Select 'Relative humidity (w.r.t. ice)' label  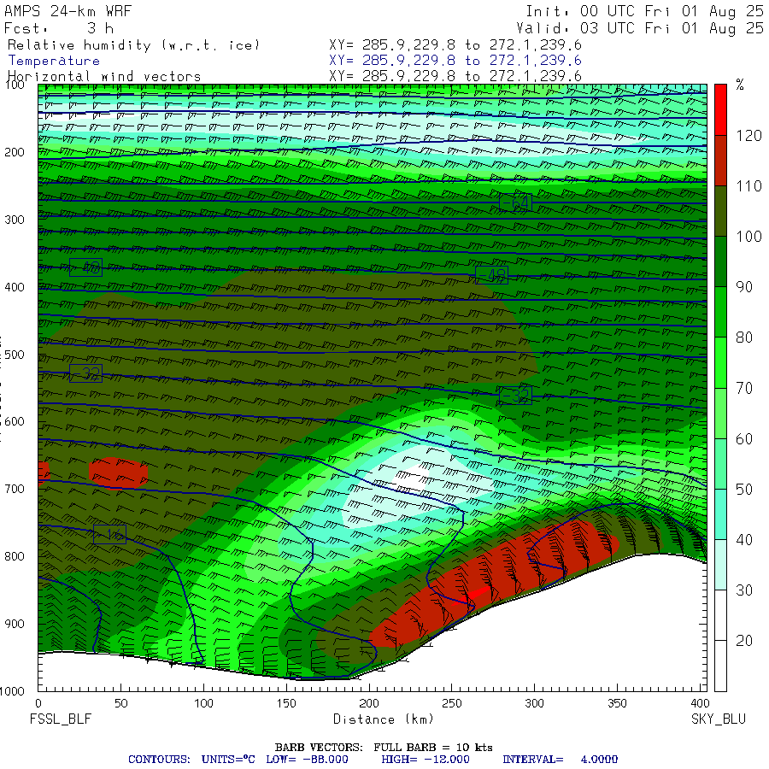[x=133, y=45]
